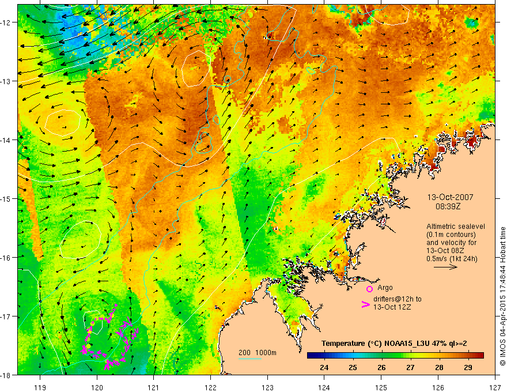Screen dimensions: 507x392
Task: Click the color bar value 27
Action: pyautogui.click(x=410, y=367)
